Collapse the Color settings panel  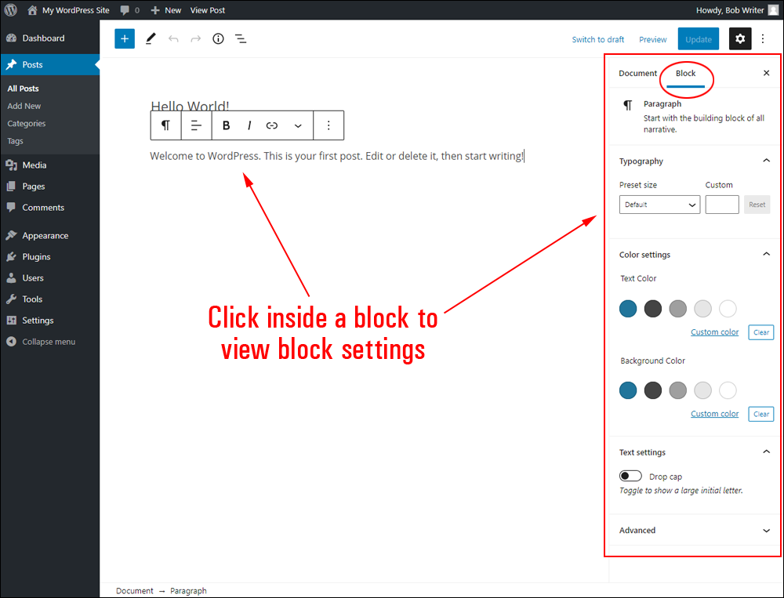pyautogui.click(x=695, y=255)
